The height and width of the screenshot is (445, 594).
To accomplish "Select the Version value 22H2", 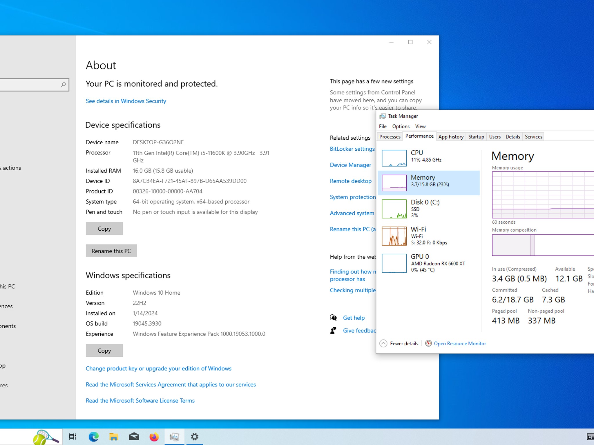I will (140, 303).
